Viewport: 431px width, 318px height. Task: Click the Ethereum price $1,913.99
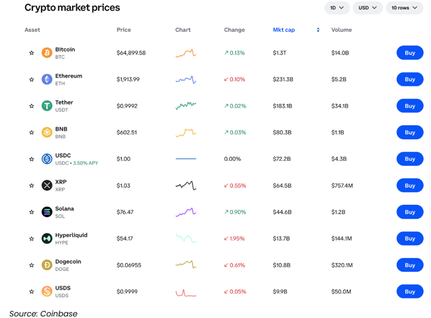128,79
